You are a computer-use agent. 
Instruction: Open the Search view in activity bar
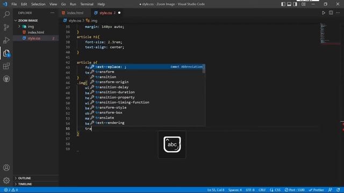tap(6, 14)
